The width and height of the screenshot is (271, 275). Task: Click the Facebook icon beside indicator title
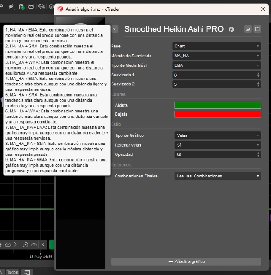(x=231, y=29)
